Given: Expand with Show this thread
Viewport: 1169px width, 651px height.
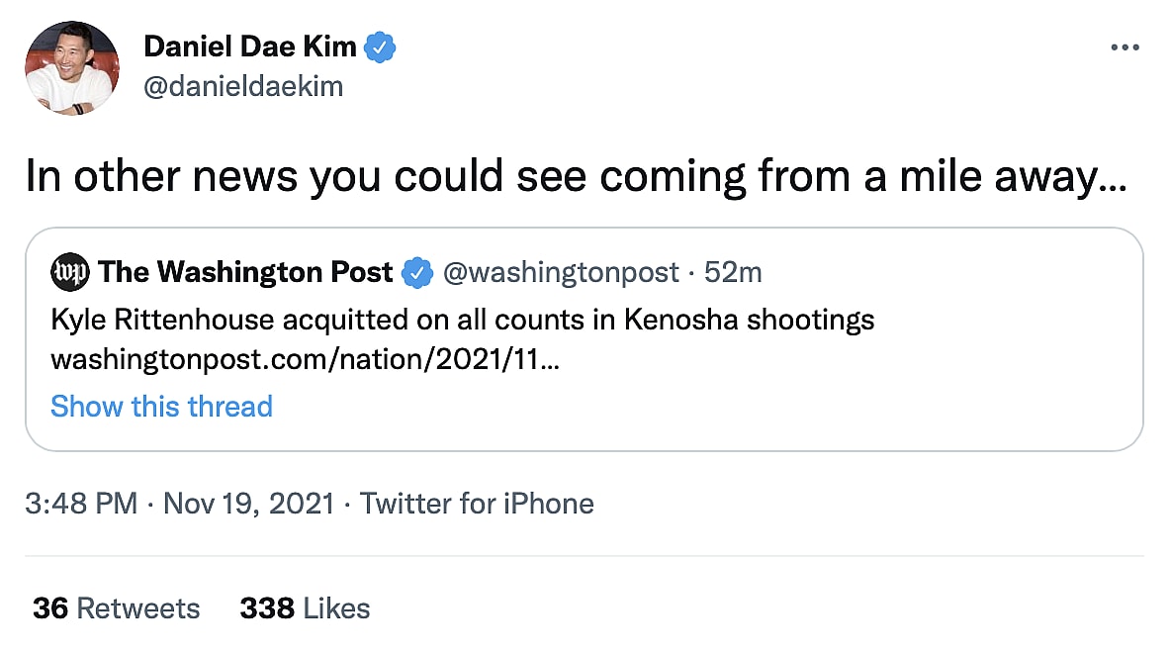Looking at the screenshot, I should point(161,407).
